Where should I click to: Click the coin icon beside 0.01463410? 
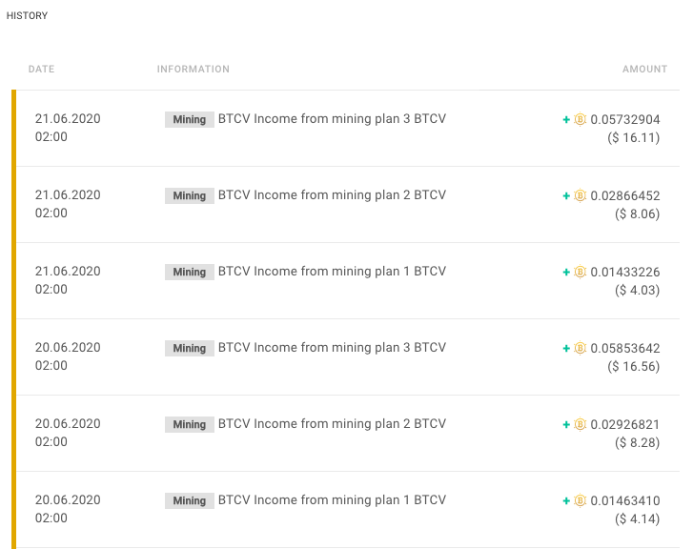[x=580, y=500]
